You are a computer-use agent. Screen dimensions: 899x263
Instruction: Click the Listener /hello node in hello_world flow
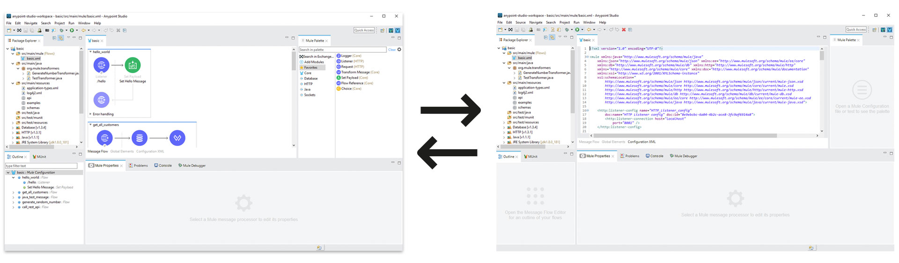[102, 66]
